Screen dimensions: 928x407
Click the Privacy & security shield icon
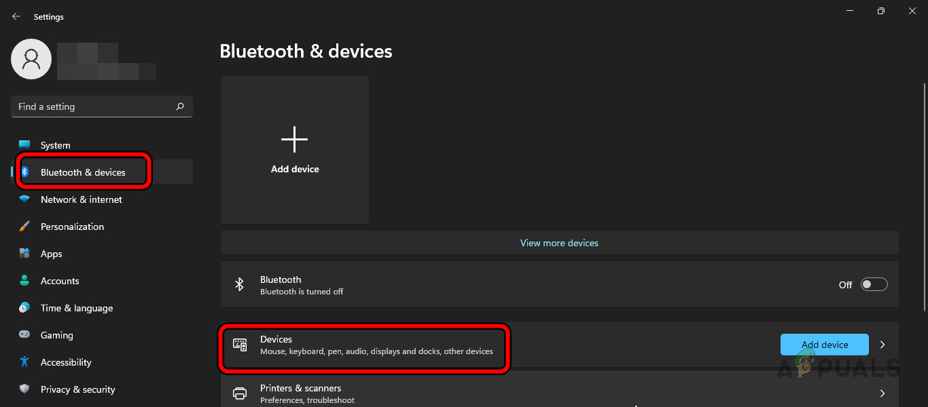click(x=24, y=389)
